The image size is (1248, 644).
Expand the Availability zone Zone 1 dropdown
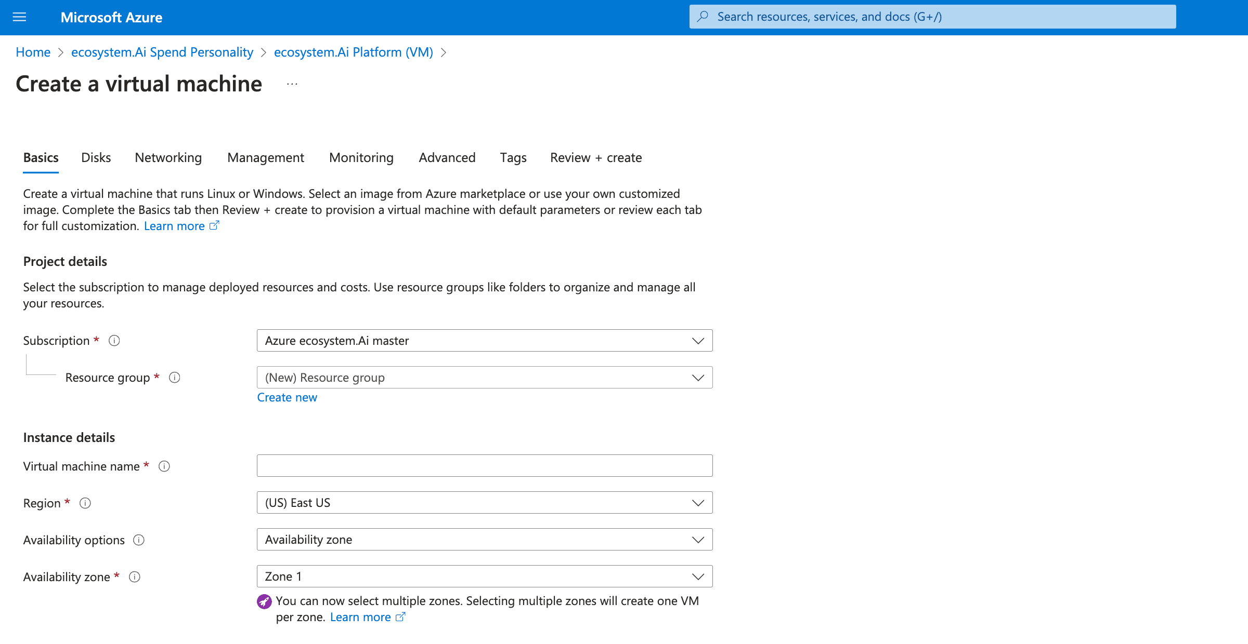click(484, 576)
